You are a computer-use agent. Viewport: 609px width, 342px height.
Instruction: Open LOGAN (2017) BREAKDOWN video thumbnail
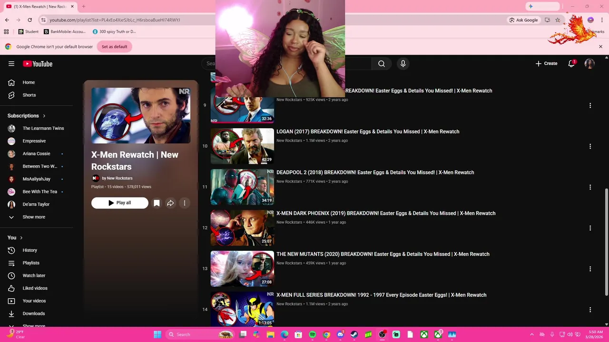tap(242, 146)
